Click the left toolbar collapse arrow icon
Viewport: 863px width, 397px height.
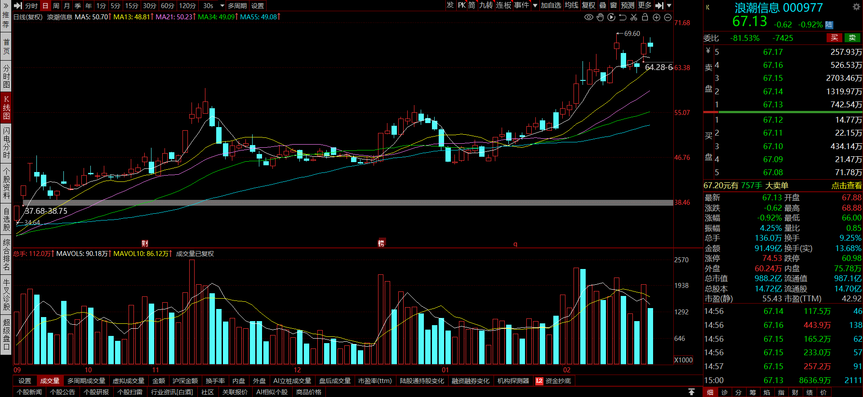pos(18,5)
